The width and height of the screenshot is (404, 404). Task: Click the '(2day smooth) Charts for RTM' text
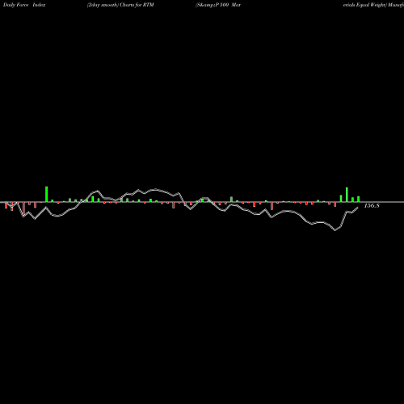tap(120, 5)
